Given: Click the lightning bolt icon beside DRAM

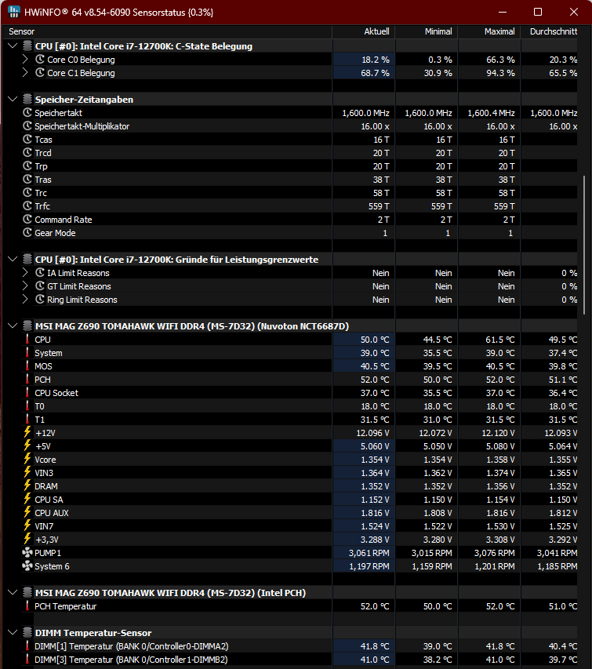Looking at the screenshot, I should coord(27,485).
